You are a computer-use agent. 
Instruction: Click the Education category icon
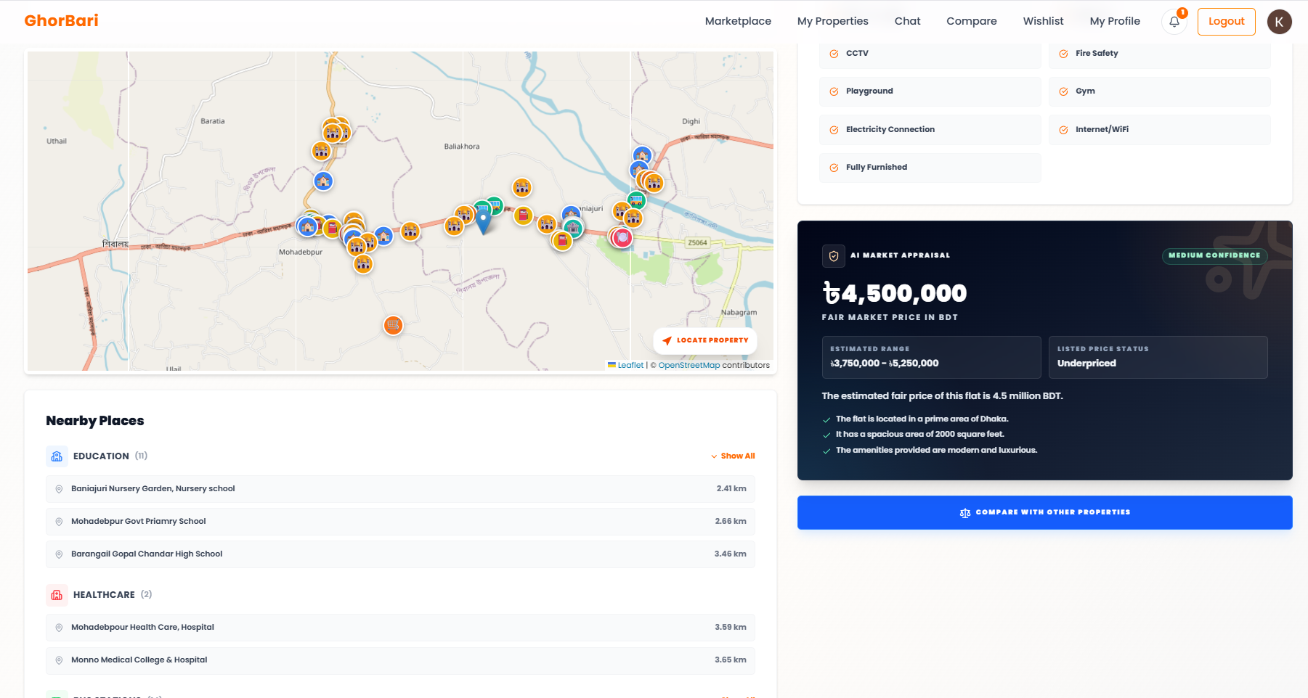coord(57,456)
